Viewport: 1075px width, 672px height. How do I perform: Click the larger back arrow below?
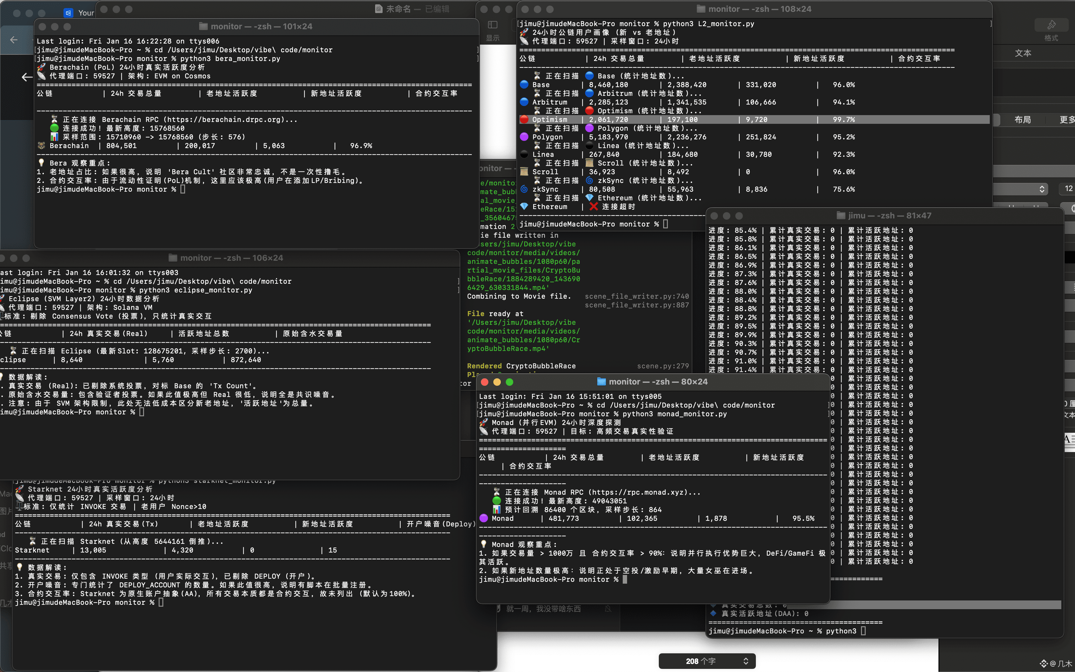click(x=27, y=77)
